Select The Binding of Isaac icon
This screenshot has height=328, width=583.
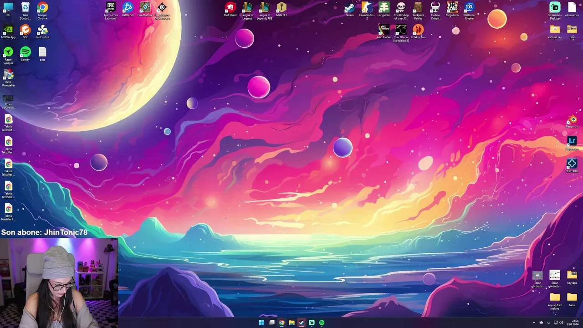401,11
